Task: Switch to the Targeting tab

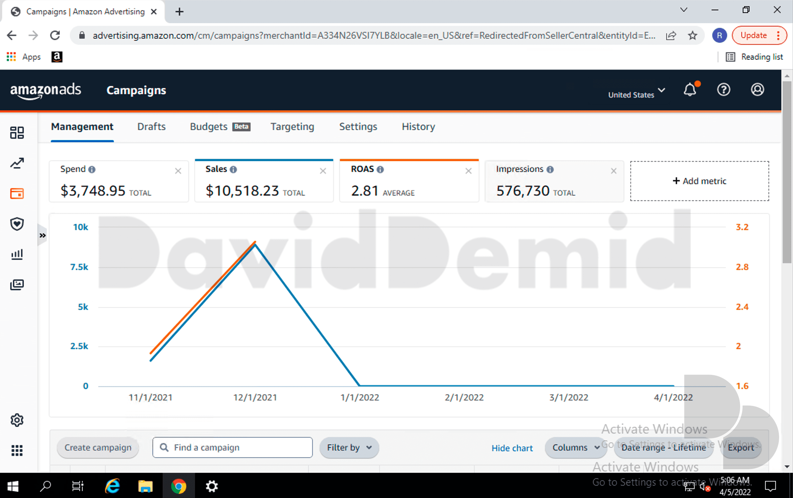Action: 292,127
